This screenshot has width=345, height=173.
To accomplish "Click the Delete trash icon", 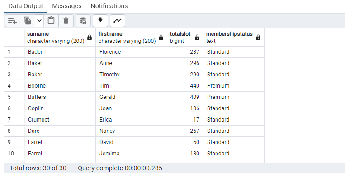I will pyautogui.click(x=66, y=21).
